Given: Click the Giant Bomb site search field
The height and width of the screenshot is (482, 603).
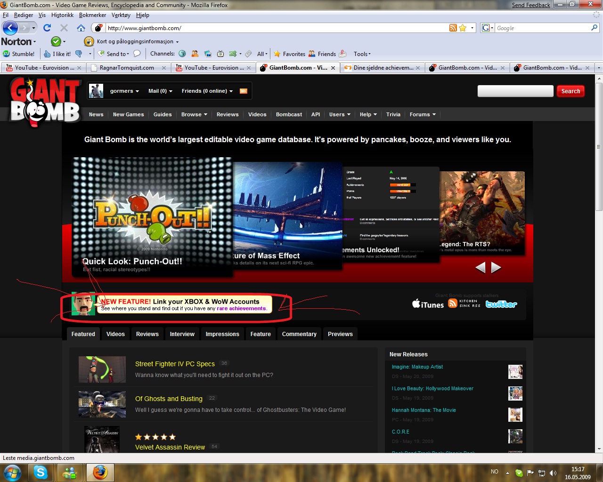Looking at the screenshot, I should click(515, 91).
